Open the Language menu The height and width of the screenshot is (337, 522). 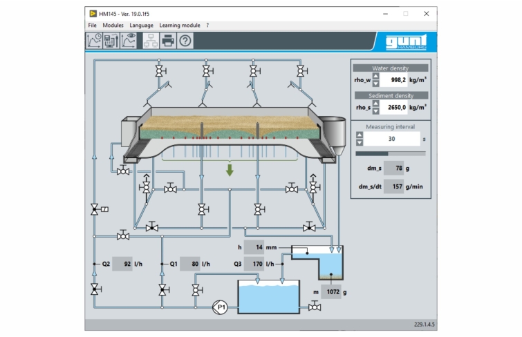(x=141, y=26)
